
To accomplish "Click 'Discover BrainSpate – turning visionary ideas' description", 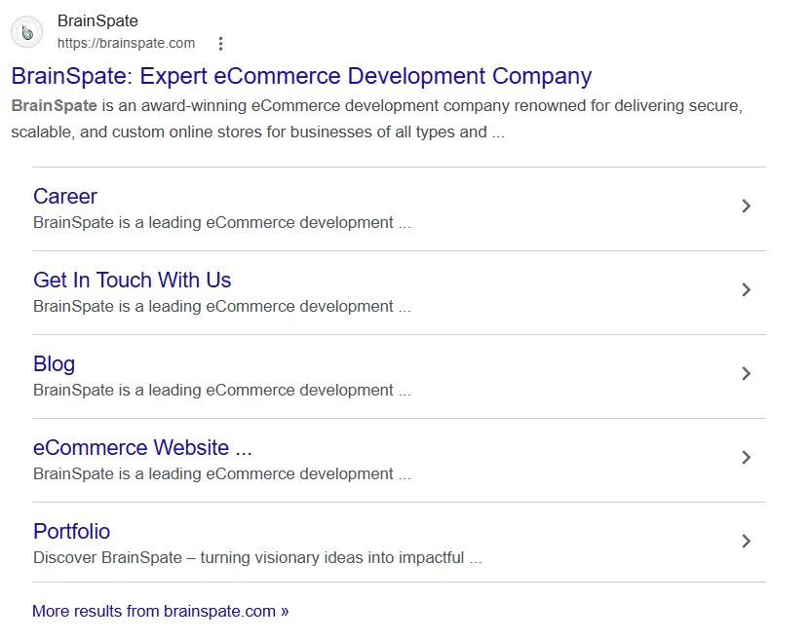I will (257, 558).
